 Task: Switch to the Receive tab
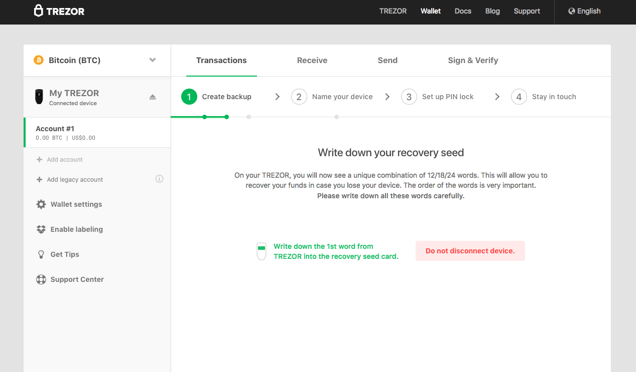pyautogui.click(x=312, y=60)
